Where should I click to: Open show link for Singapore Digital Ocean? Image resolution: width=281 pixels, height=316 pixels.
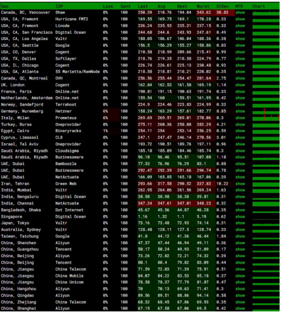pos(240,217)
